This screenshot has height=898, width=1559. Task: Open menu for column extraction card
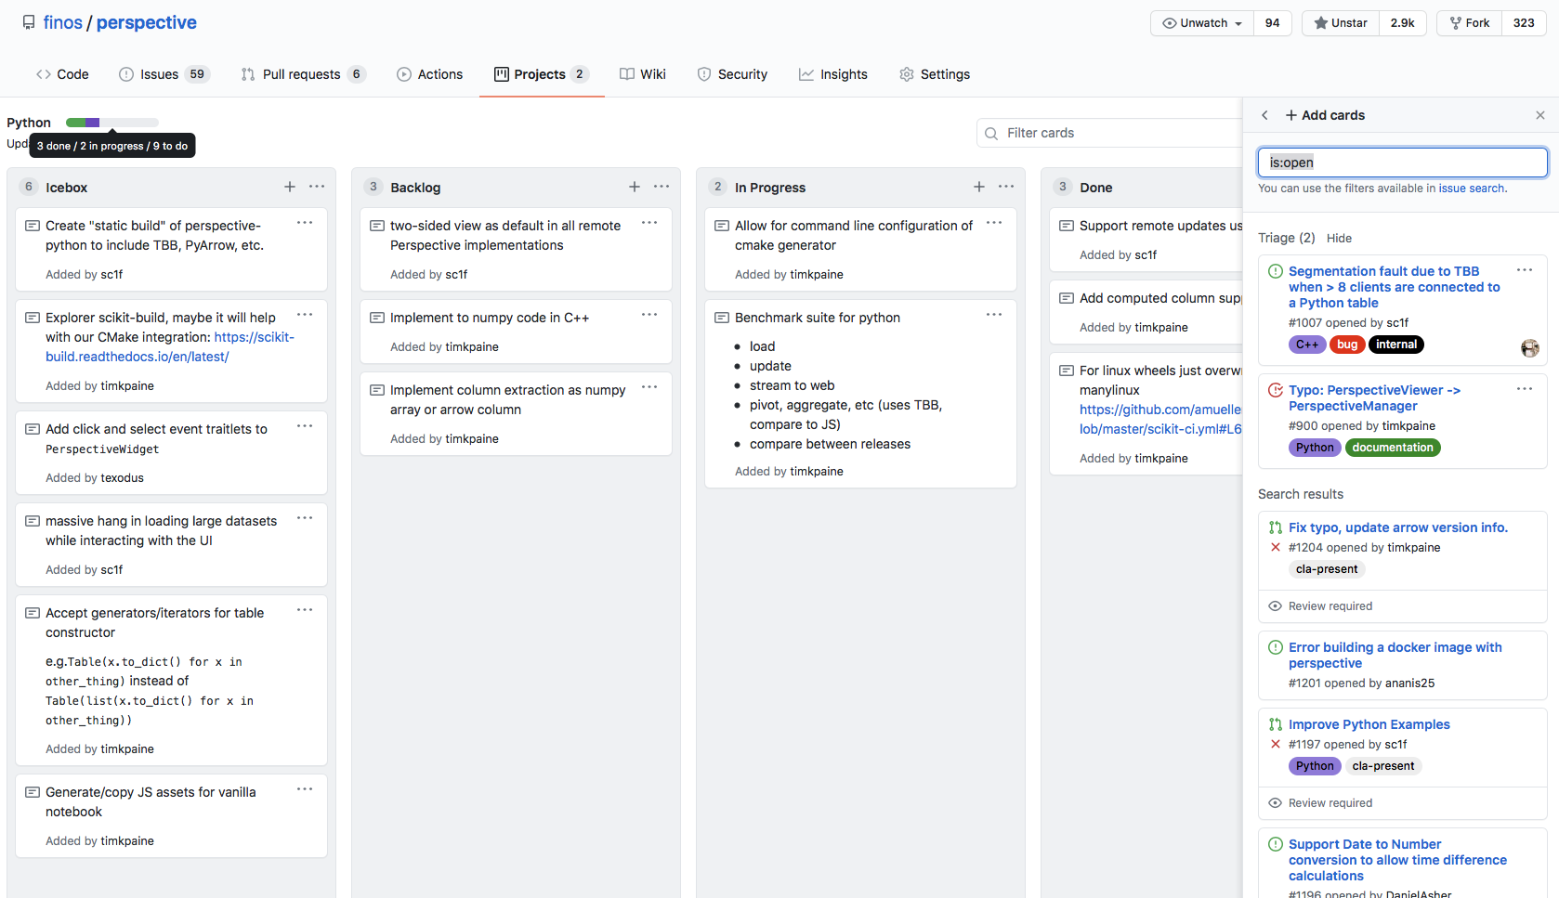tap(649, 387)
